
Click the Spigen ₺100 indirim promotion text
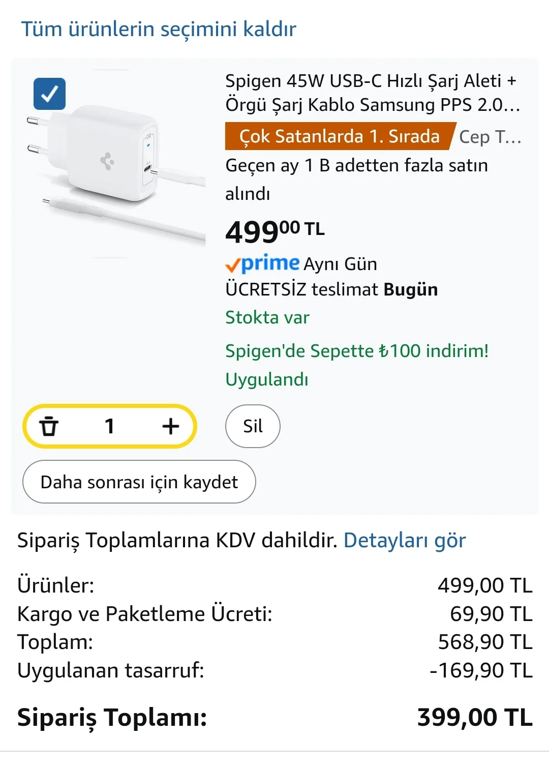pyautogui.click(x=357, y=351)
